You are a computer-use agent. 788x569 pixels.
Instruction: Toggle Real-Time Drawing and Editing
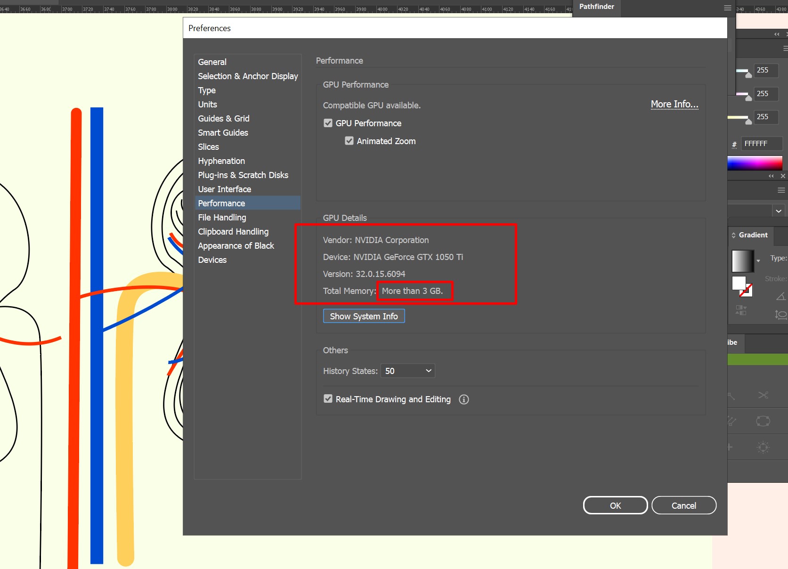328,398
